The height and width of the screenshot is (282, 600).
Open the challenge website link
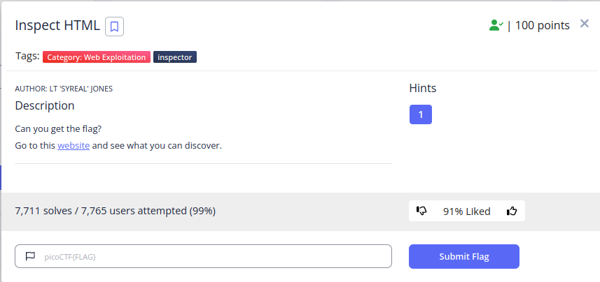tap(74, 146)
